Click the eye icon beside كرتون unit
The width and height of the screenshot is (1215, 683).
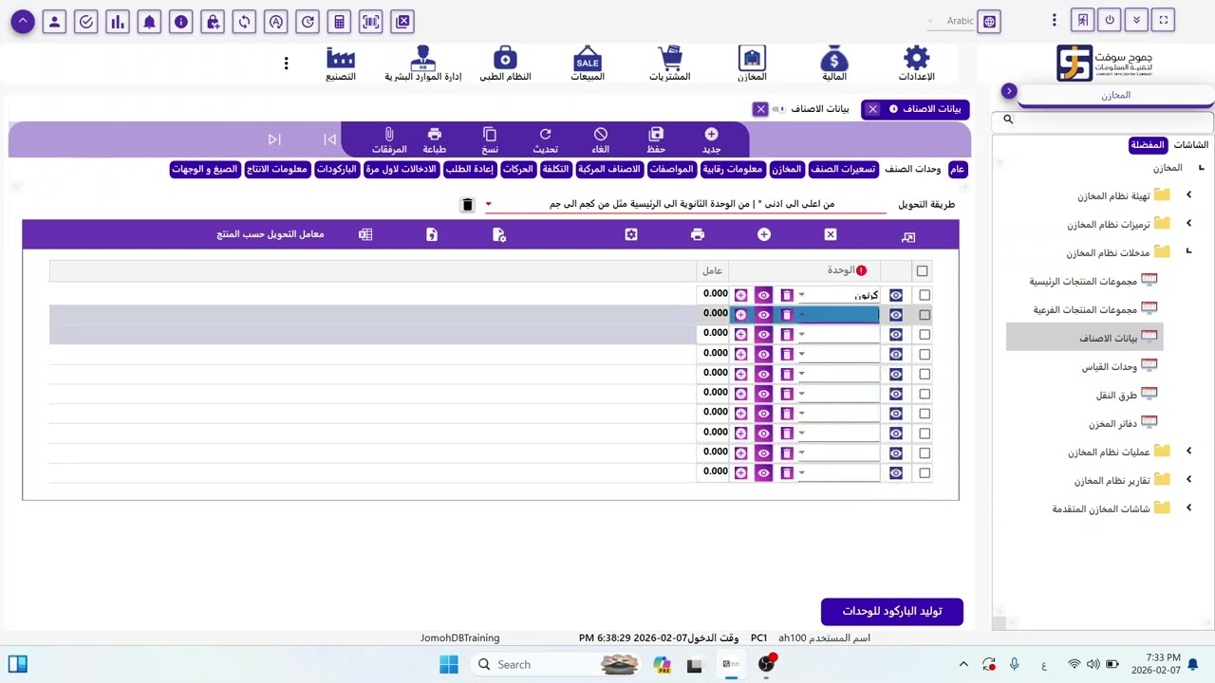896,295
